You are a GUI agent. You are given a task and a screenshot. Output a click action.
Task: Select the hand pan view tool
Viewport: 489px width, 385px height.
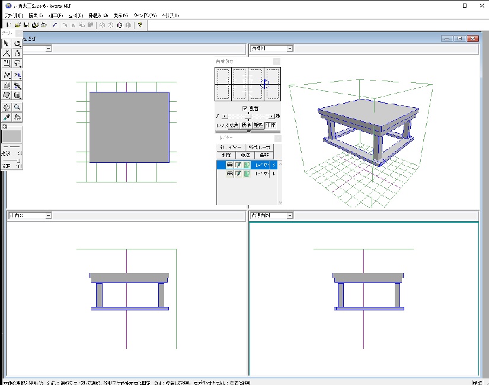click(x=7, y=107)
